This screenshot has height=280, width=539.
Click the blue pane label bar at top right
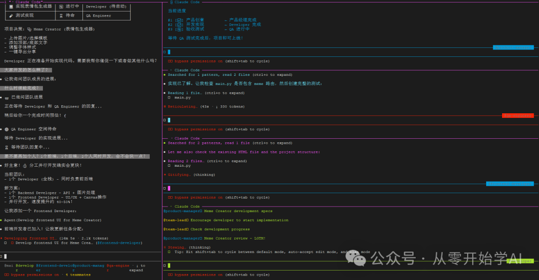[513, 47]
